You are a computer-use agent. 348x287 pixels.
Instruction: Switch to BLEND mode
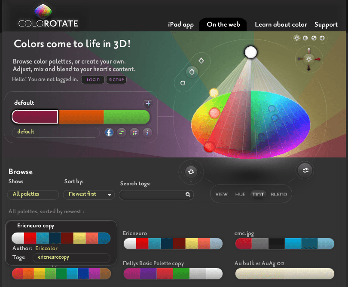click(x=279, y=194)
